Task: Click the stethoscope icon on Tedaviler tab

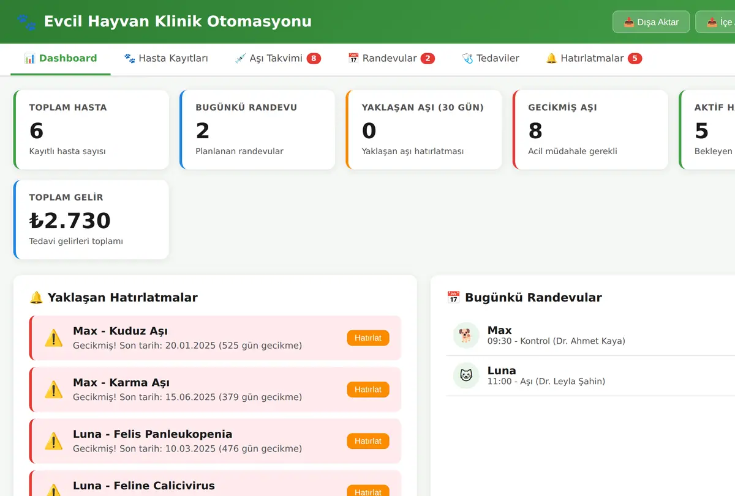Action: point(467,59)
